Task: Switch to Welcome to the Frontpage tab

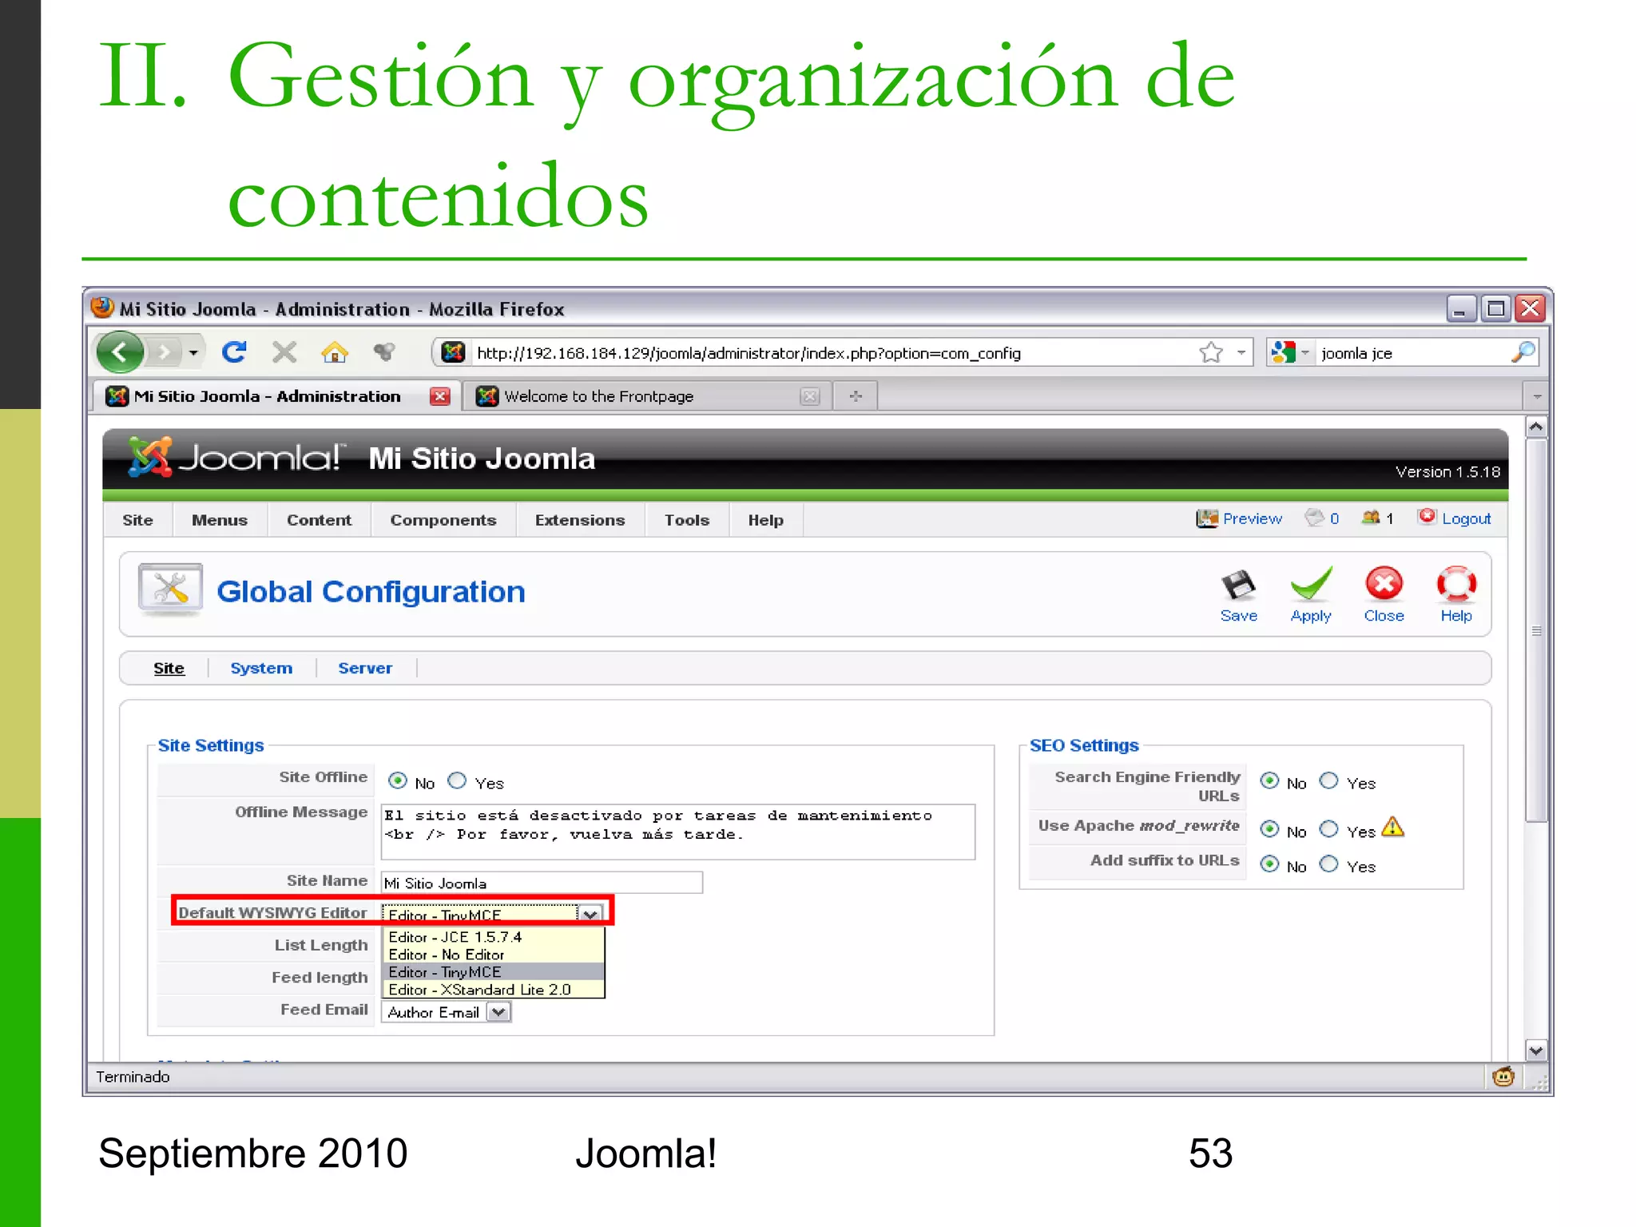Action: (x=647, y=396)
